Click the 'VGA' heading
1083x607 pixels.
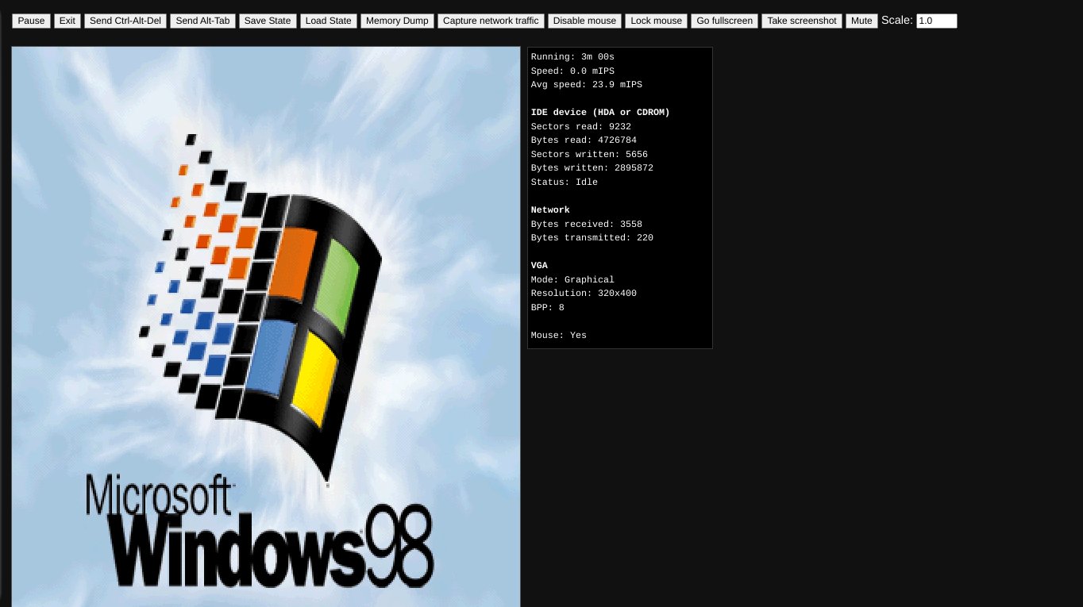(x=539, y=266)
